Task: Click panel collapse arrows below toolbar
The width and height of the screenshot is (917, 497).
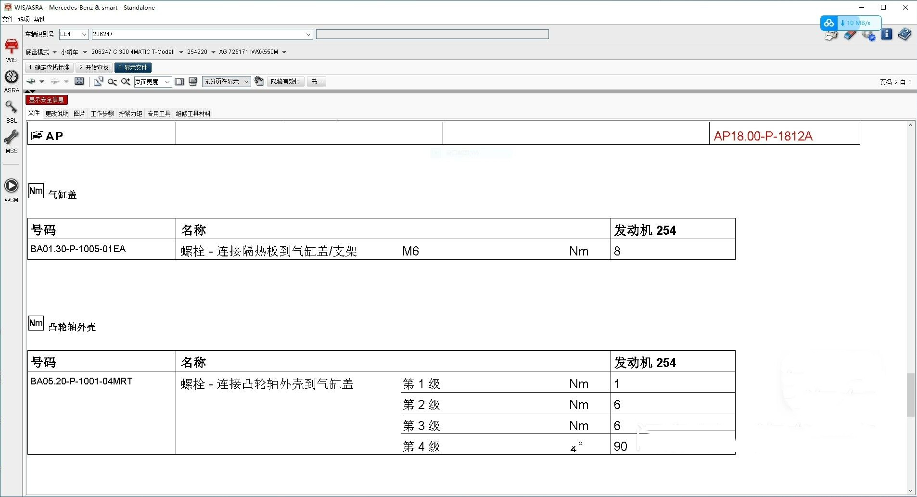Action: point(30,91)
